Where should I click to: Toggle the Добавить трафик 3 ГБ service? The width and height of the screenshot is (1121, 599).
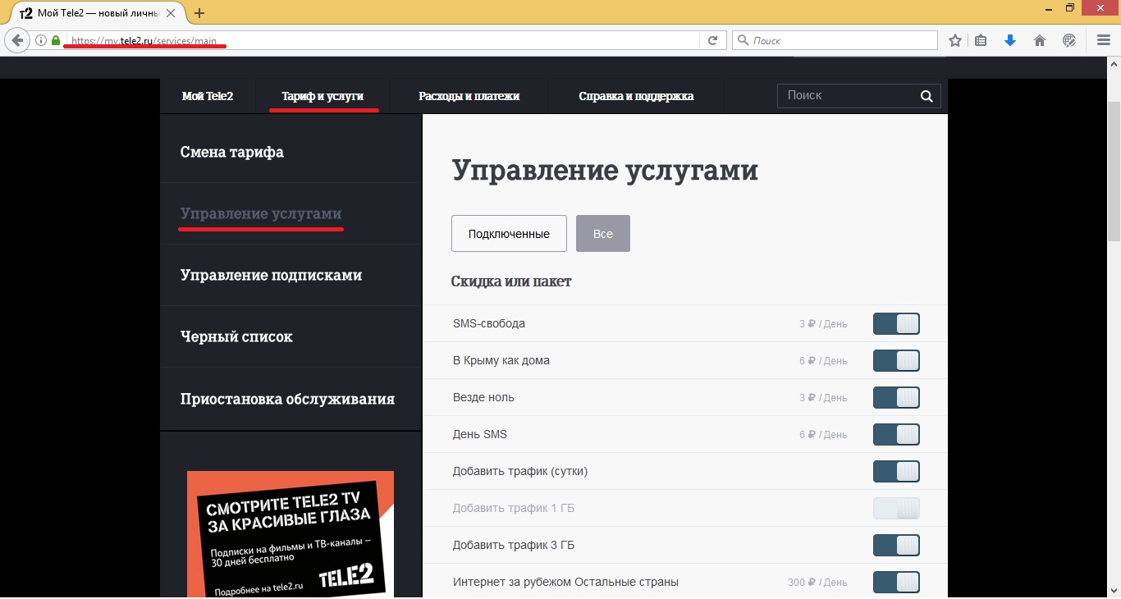point(896,545)
